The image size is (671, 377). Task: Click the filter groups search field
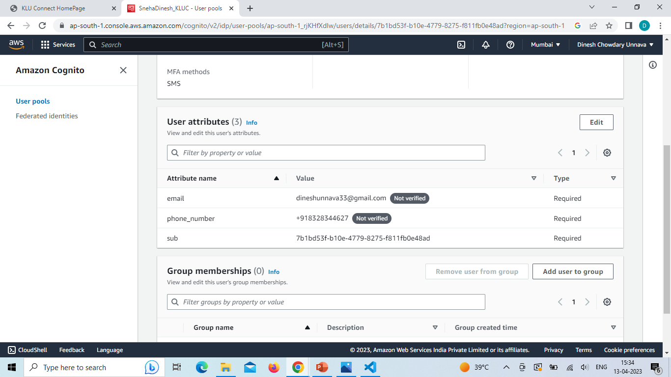pos(326,302)
